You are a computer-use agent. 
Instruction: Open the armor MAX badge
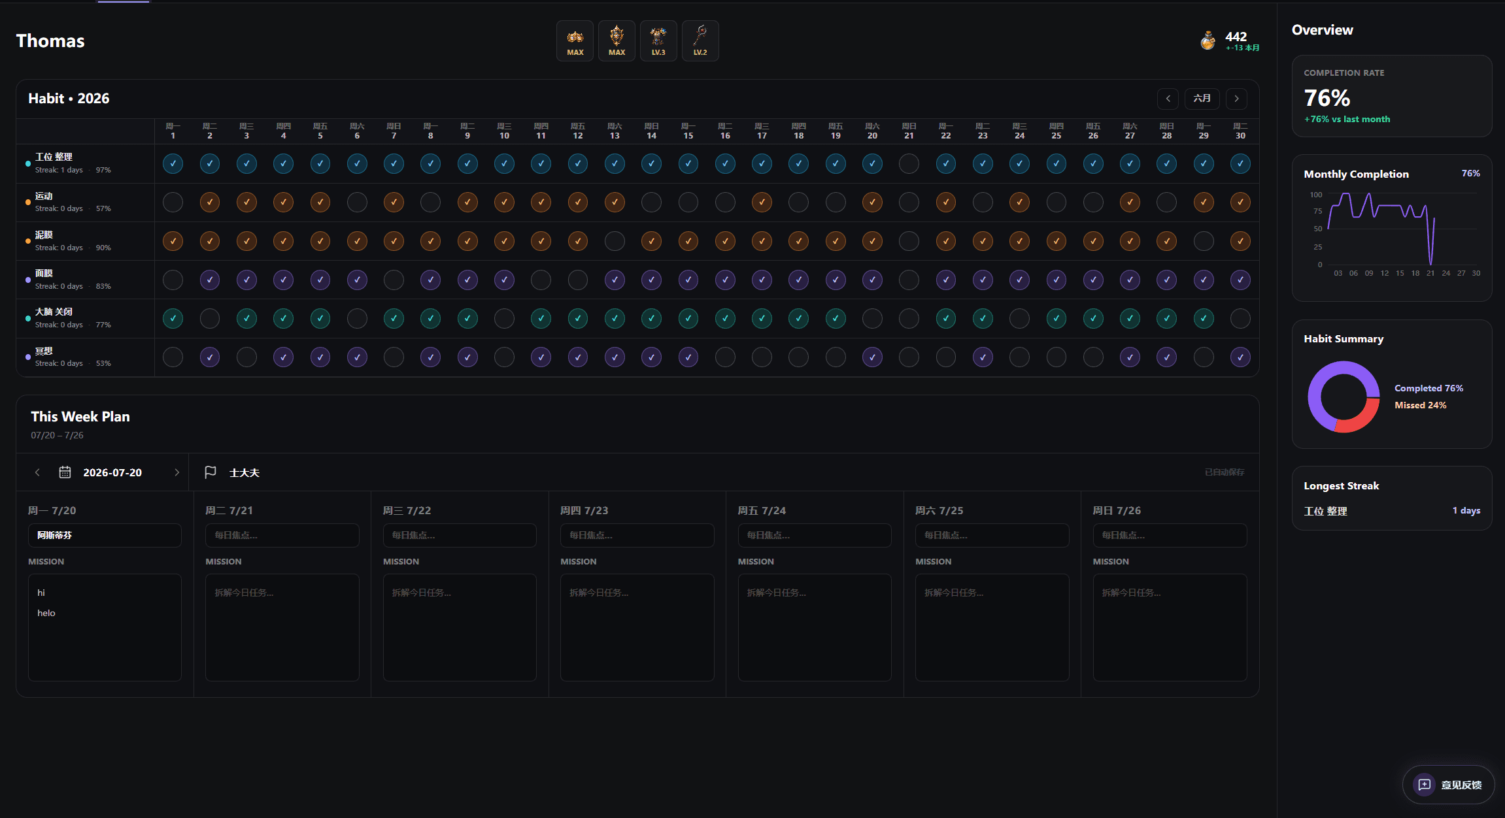(617, 41)
